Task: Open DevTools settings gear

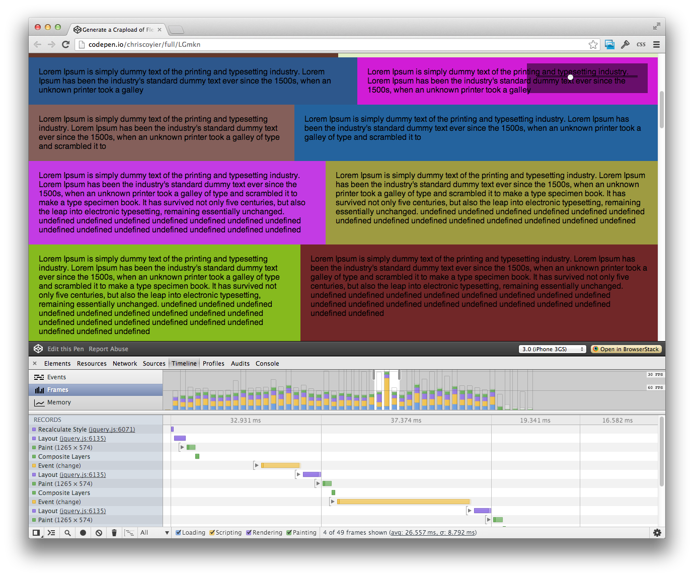Action: pyautogui.click(x=657, y=532)
